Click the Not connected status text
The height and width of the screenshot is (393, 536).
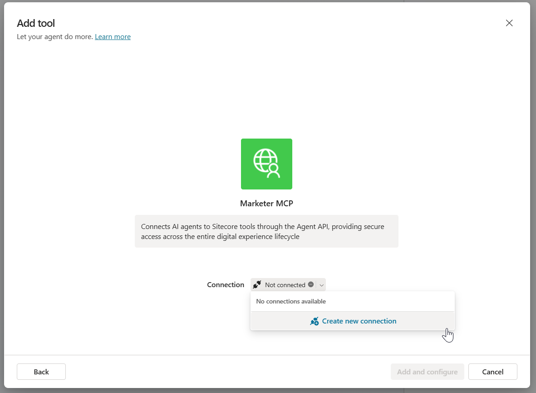(285, 285)
